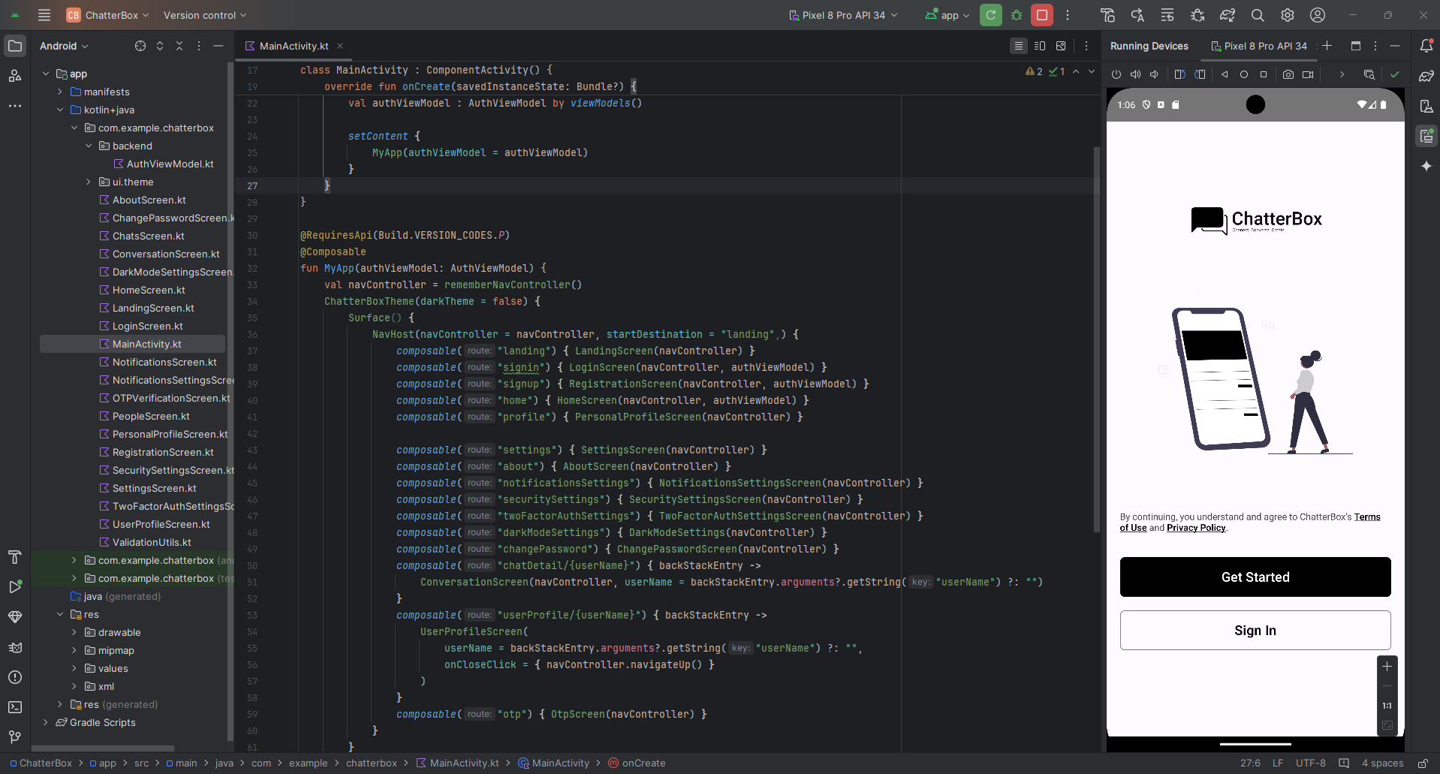This screenshot has width=1440, height=774.
Task: Open Android project view dropdown
Action: pos(64,46)
